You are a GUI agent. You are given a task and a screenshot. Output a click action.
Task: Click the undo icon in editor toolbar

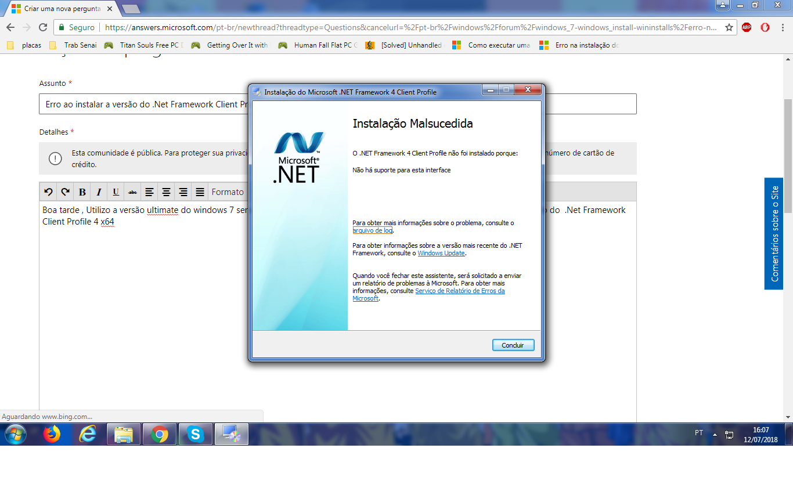click(48, 192)
